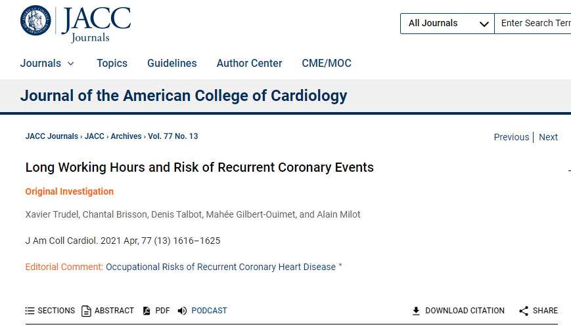This screenshot has height=333, width=571.
Task: Go to the Next article link
Action: tap(548, 137)
